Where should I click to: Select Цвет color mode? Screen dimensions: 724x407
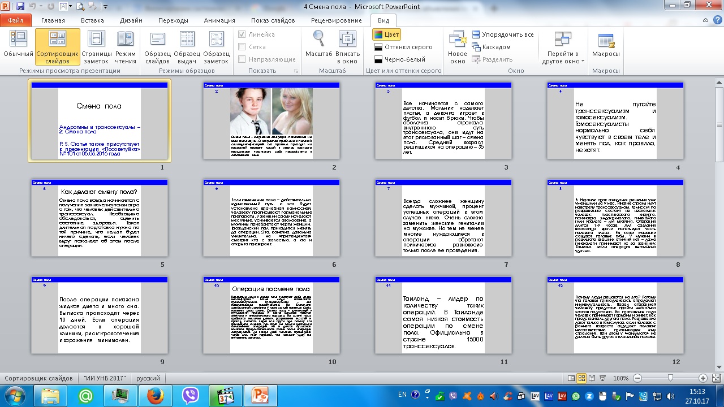point(386,34)
